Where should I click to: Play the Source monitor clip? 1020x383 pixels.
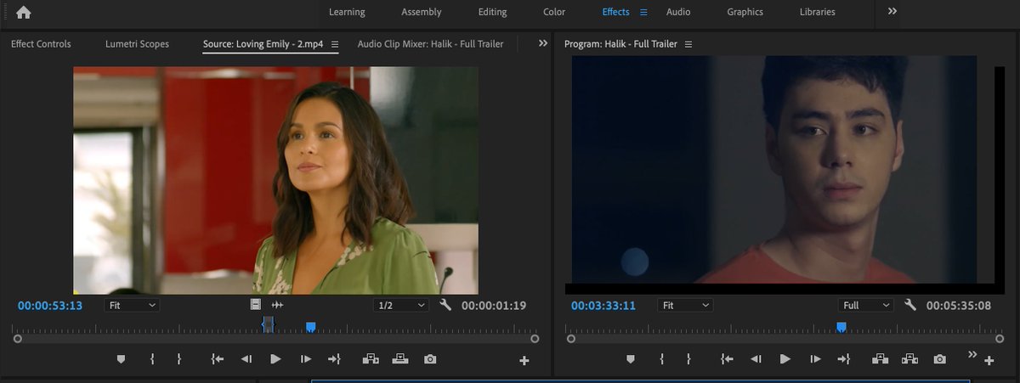[275, 359]
